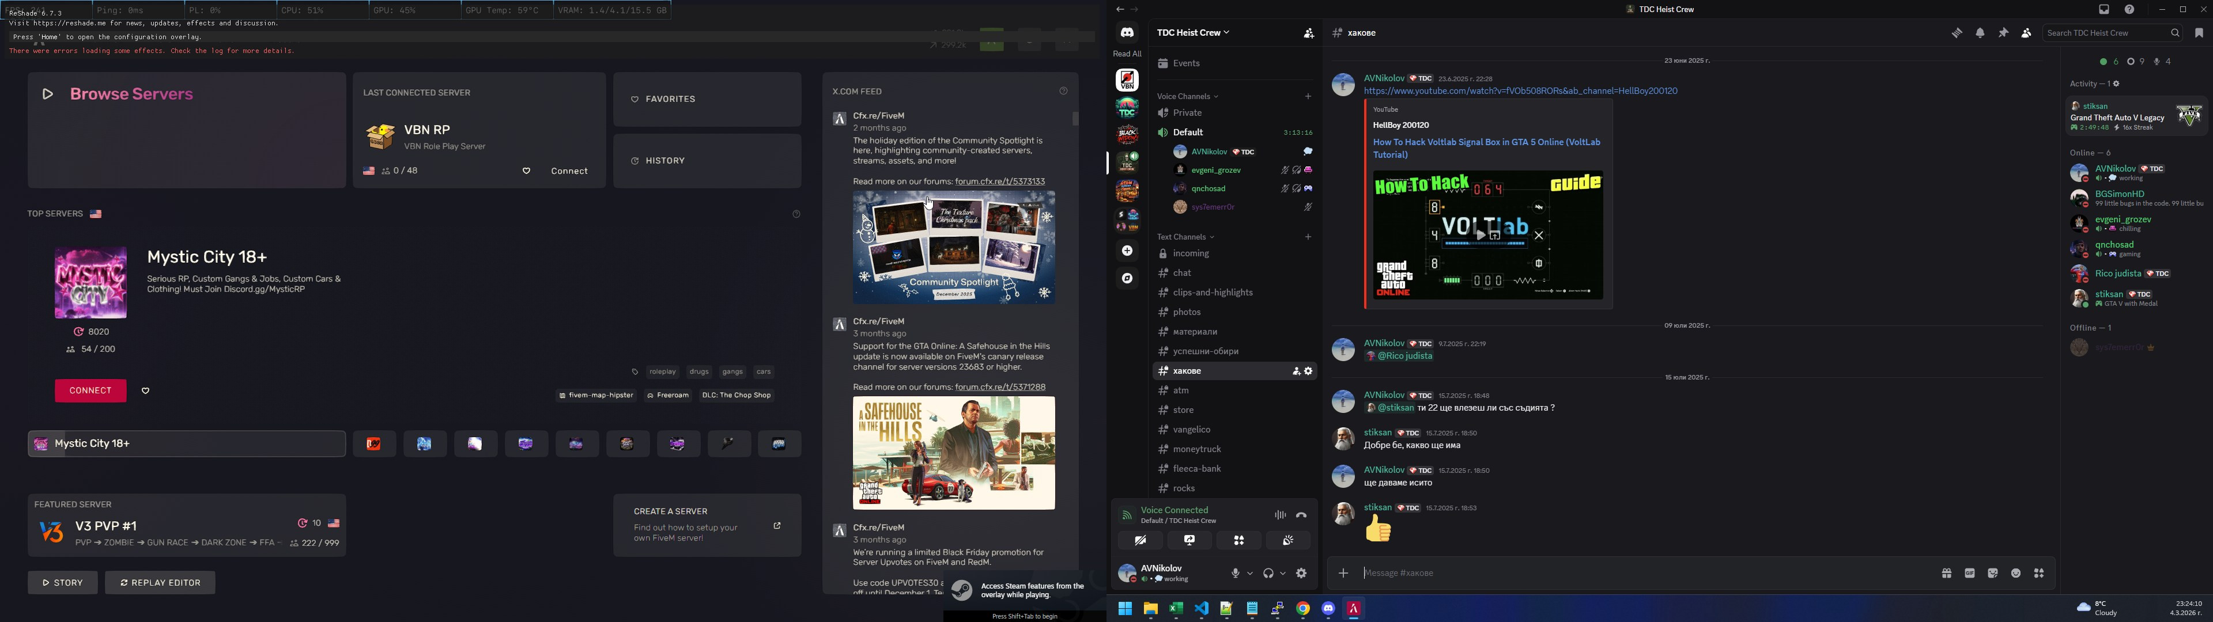Open forum.cfx.re/t/5373133 link in feed
Viewport: 2213px width, 622px height.
point(1000,182)
